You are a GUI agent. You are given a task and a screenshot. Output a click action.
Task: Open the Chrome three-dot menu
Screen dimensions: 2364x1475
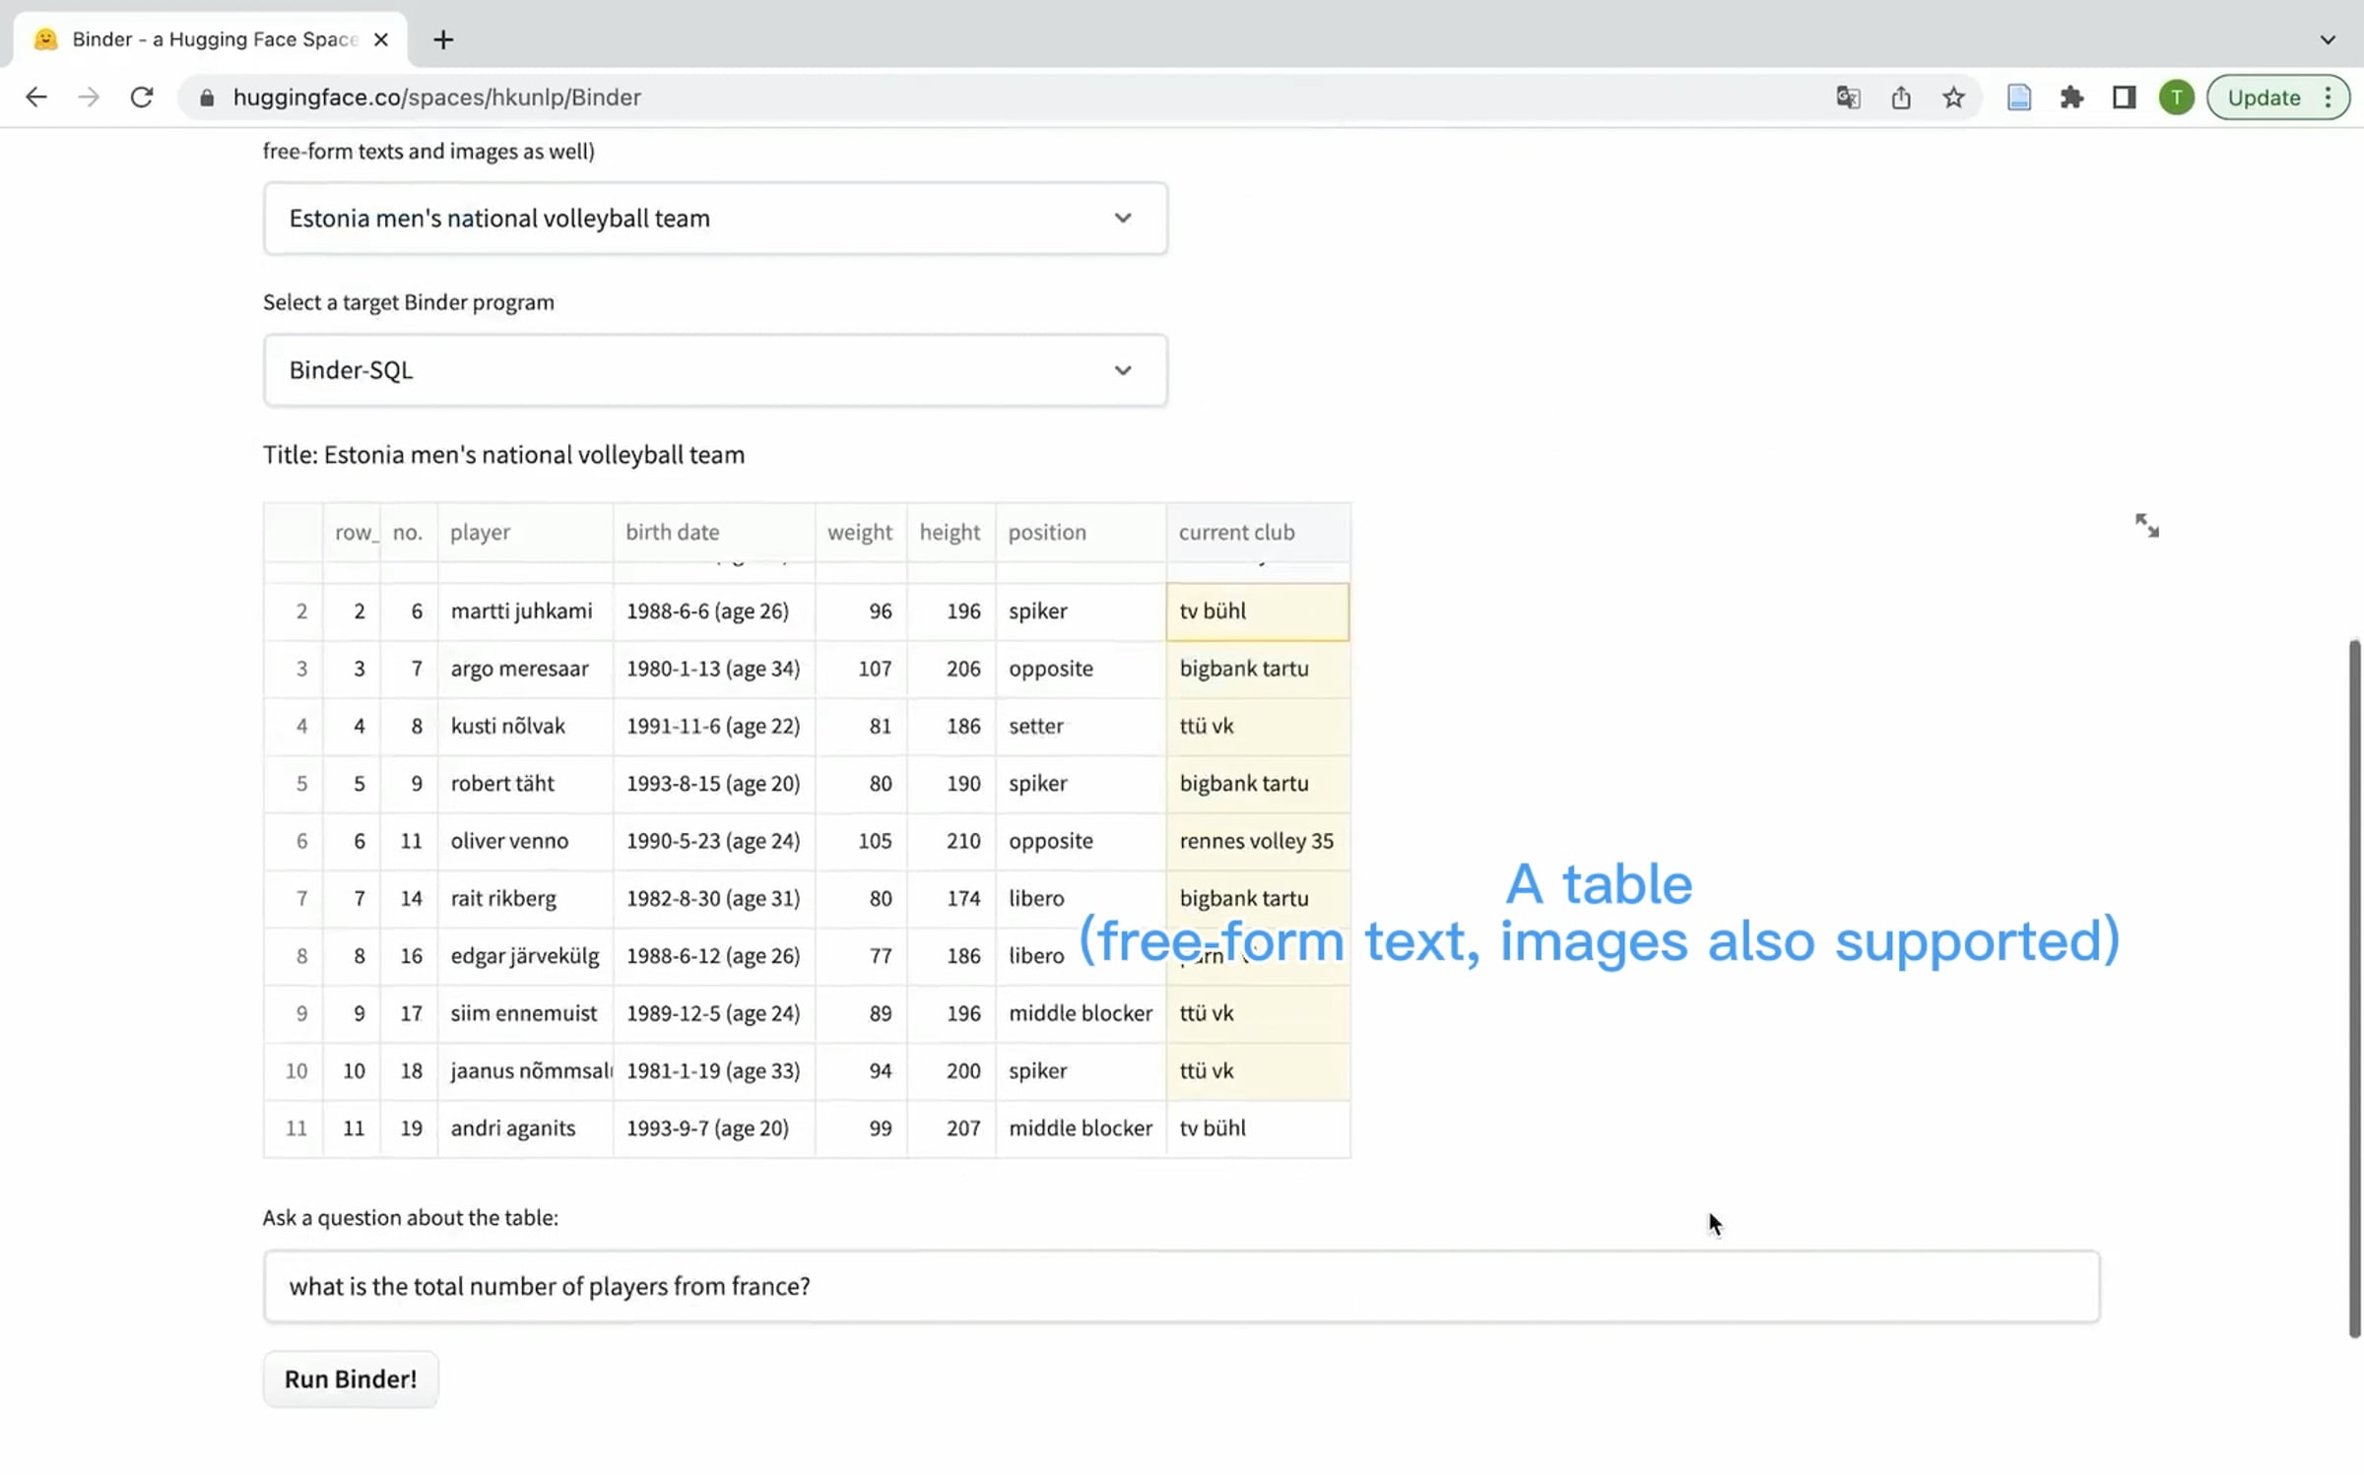2328,96
